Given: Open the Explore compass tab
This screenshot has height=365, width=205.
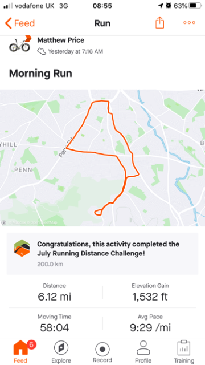Looking at the screenshot, I should (61, 352).
